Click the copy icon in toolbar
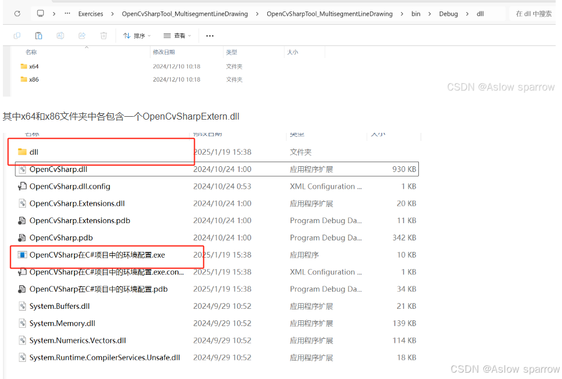 point(17,36)
